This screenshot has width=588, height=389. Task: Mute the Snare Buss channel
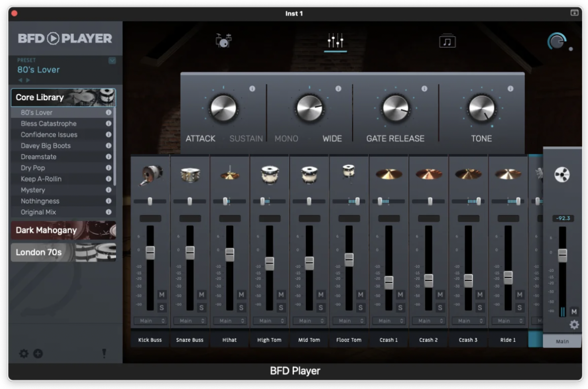point(201,295)
